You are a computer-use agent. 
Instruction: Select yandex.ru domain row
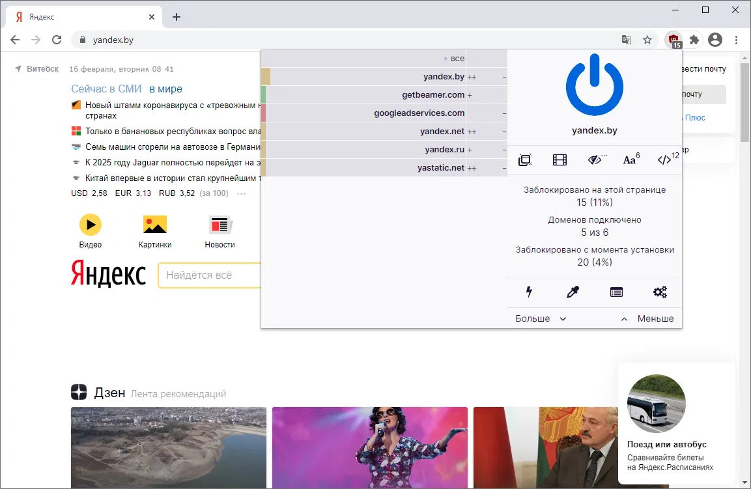(x=384, y=149)
